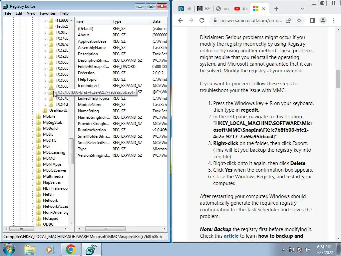Select the NetSh registry key
Image resolution: width=341 pixels, height=256 pixels.
coord(48,194)
